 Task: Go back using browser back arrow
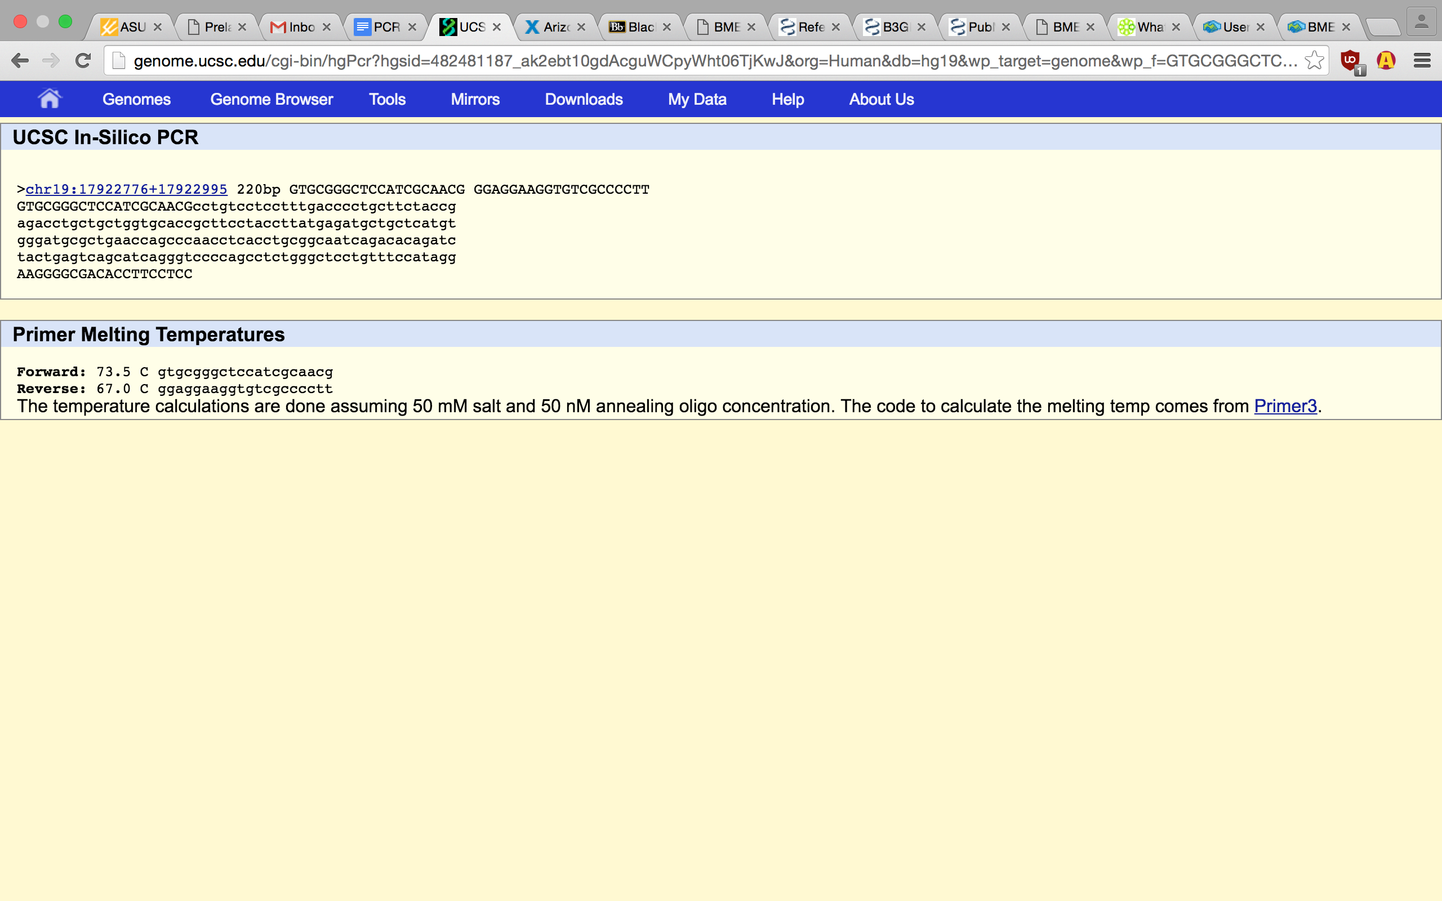tap(20, 61)
